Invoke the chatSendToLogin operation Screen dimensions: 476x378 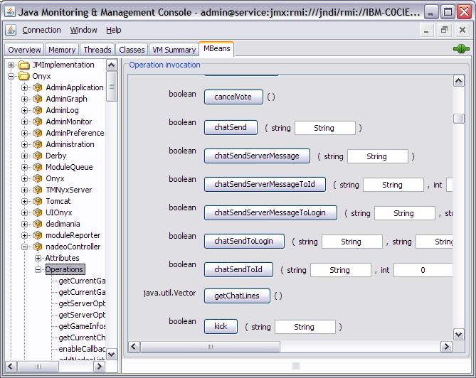244,242
